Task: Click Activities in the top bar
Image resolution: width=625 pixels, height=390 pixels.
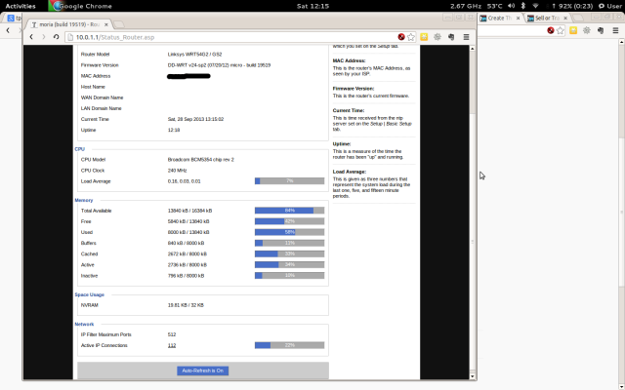Action: point(21,6)
